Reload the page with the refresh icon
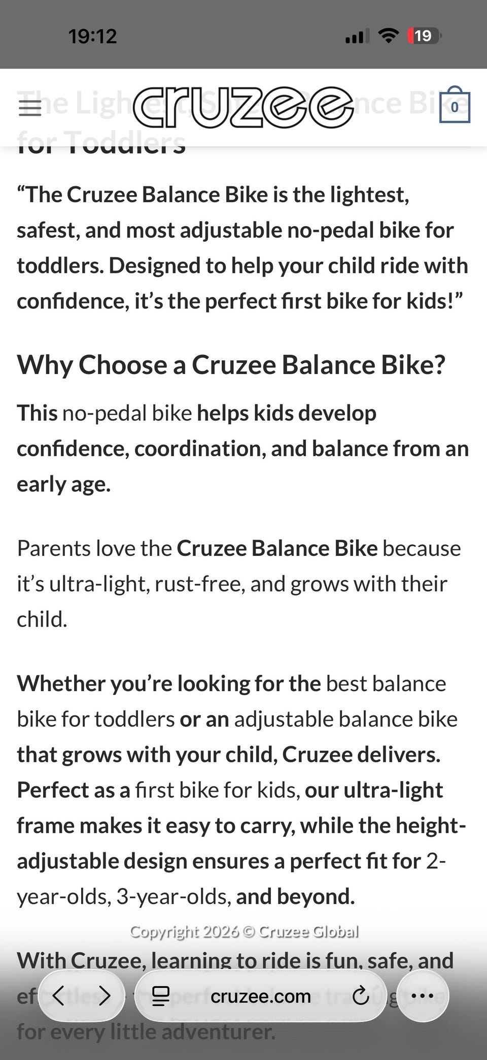Image resolution: width=487 pixels, height=1060 pixels. pos(360,996)
